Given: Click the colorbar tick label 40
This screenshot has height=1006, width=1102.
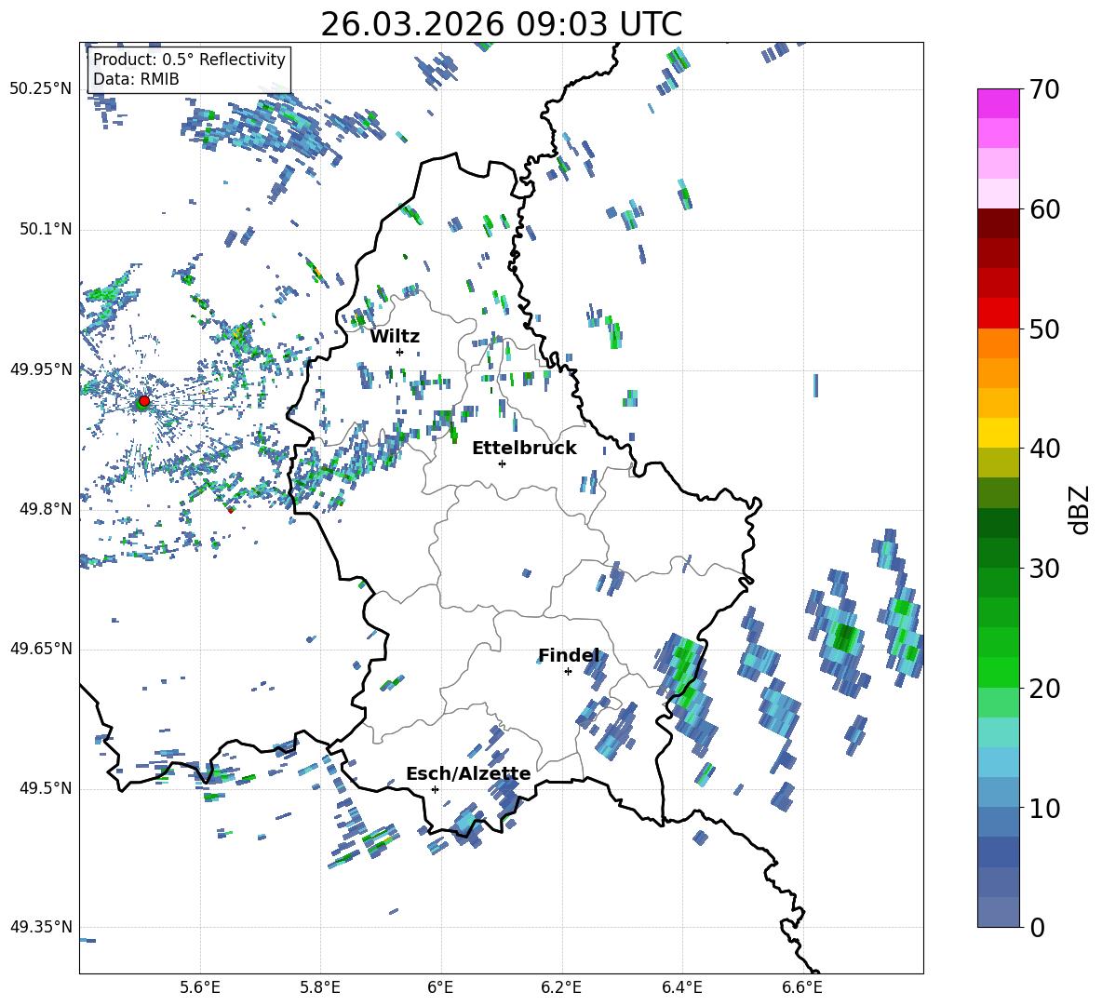Looking at the screenshot, I should point(1044,449).
